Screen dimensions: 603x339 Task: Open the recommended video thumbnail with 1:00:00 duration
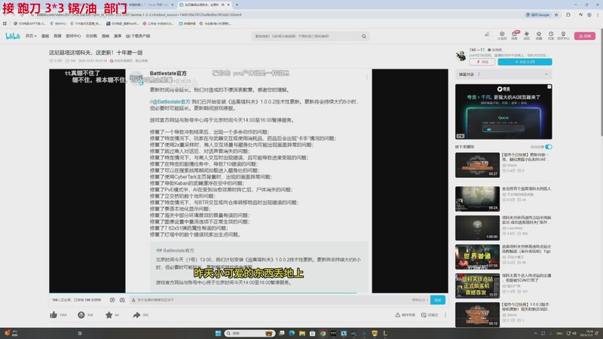point(477,228)
